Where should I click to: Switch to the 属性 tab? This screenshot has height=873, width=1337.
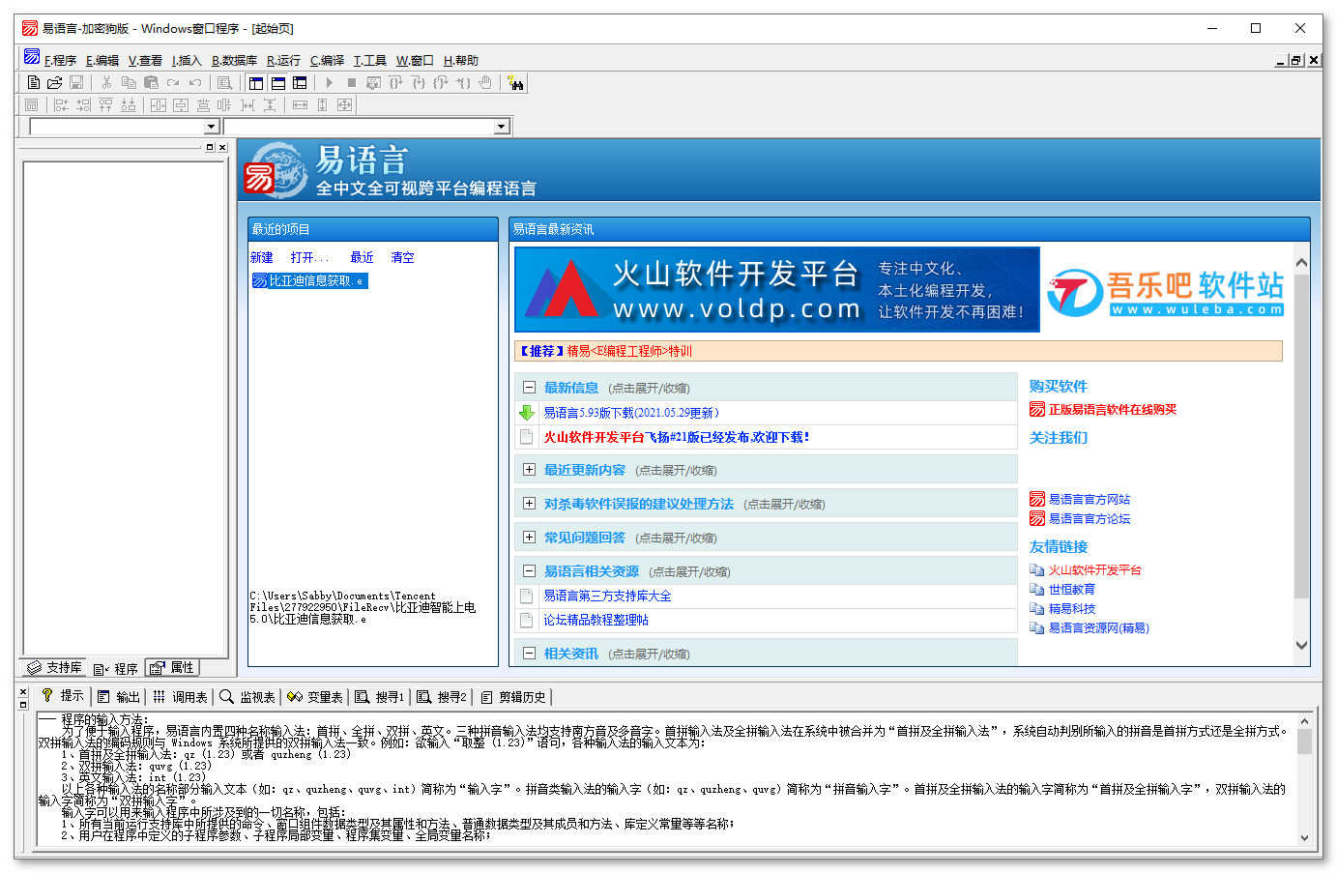pyautogui.click(x=173, y=667)
